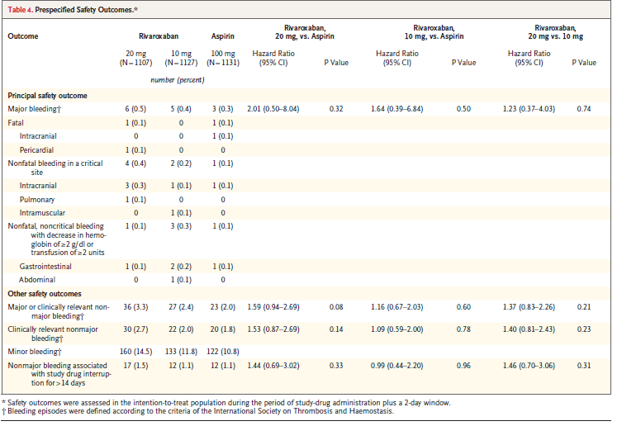The width and height of the screenshot is (622, 426).
Task: Select the 'Principal safety outcome' heading
Action: click(x=47, y=96)
